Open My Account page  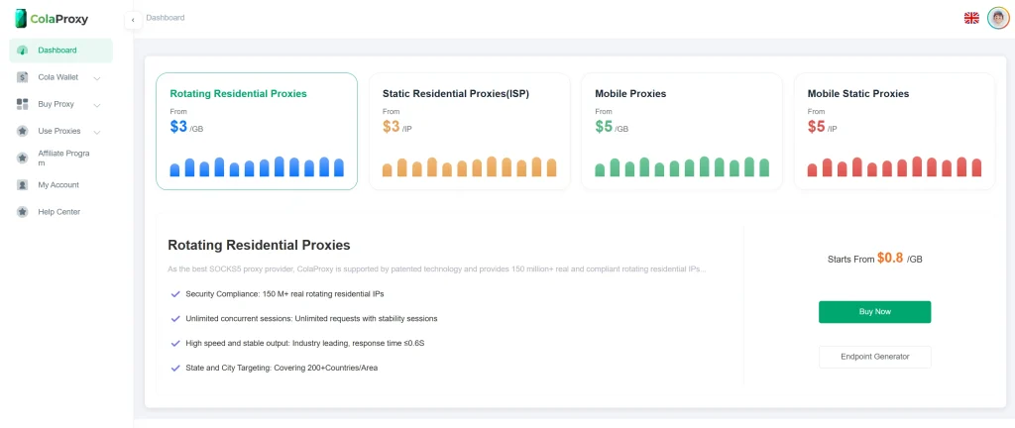tap(60, 185)
